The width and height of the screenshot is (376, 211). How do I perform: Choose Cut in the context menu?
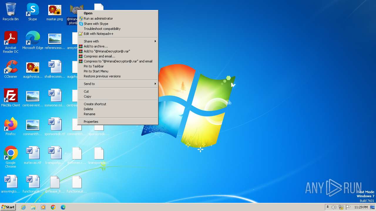pos(118,91)
